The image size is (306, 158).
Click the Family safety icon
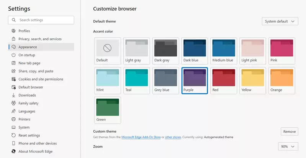[x=13, y=103]
